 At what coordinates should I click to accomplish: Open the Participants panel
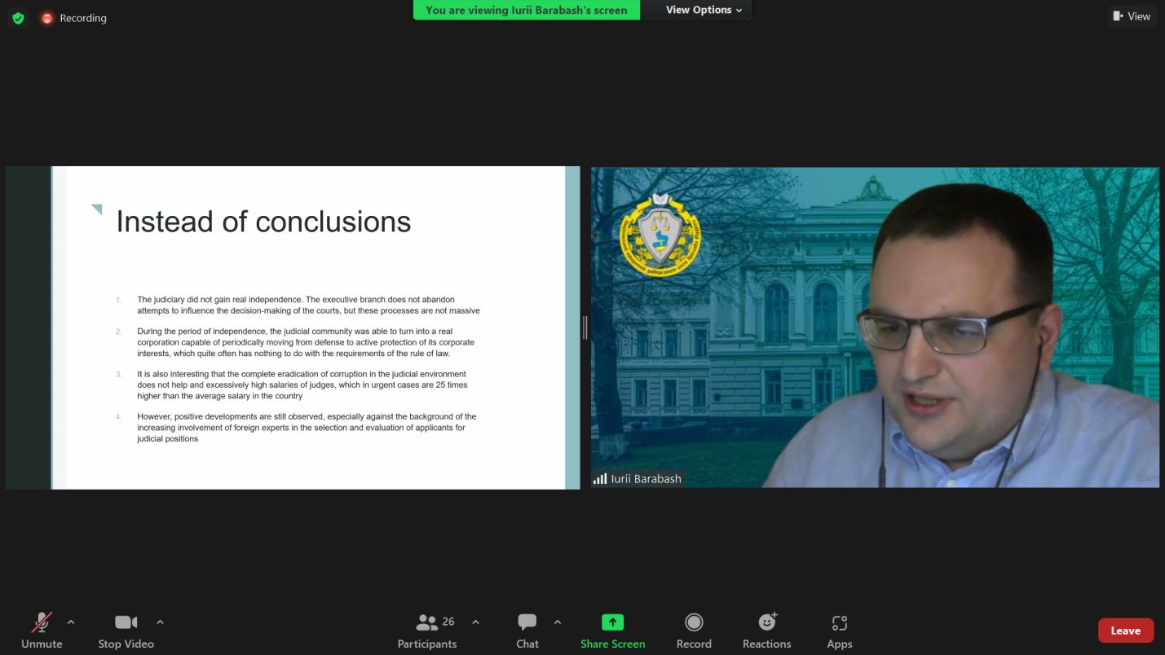click(x=427, y=630)
